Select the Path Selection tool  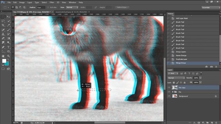point(3,51)
